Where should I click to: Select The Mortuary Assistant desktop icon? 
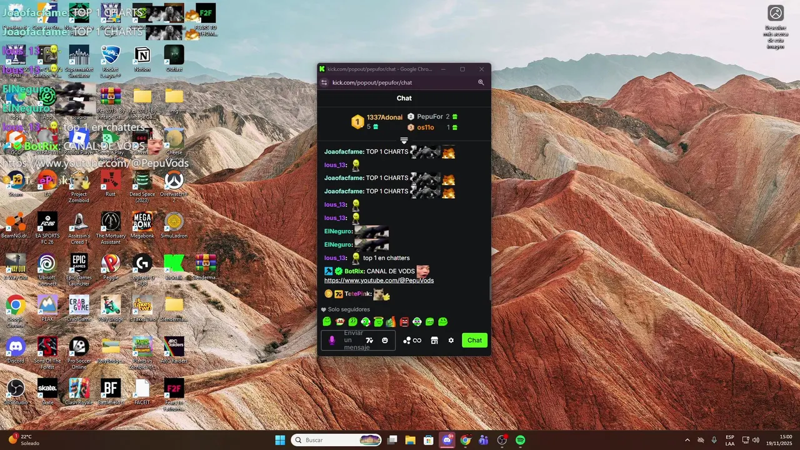click(x=111, y=228)
